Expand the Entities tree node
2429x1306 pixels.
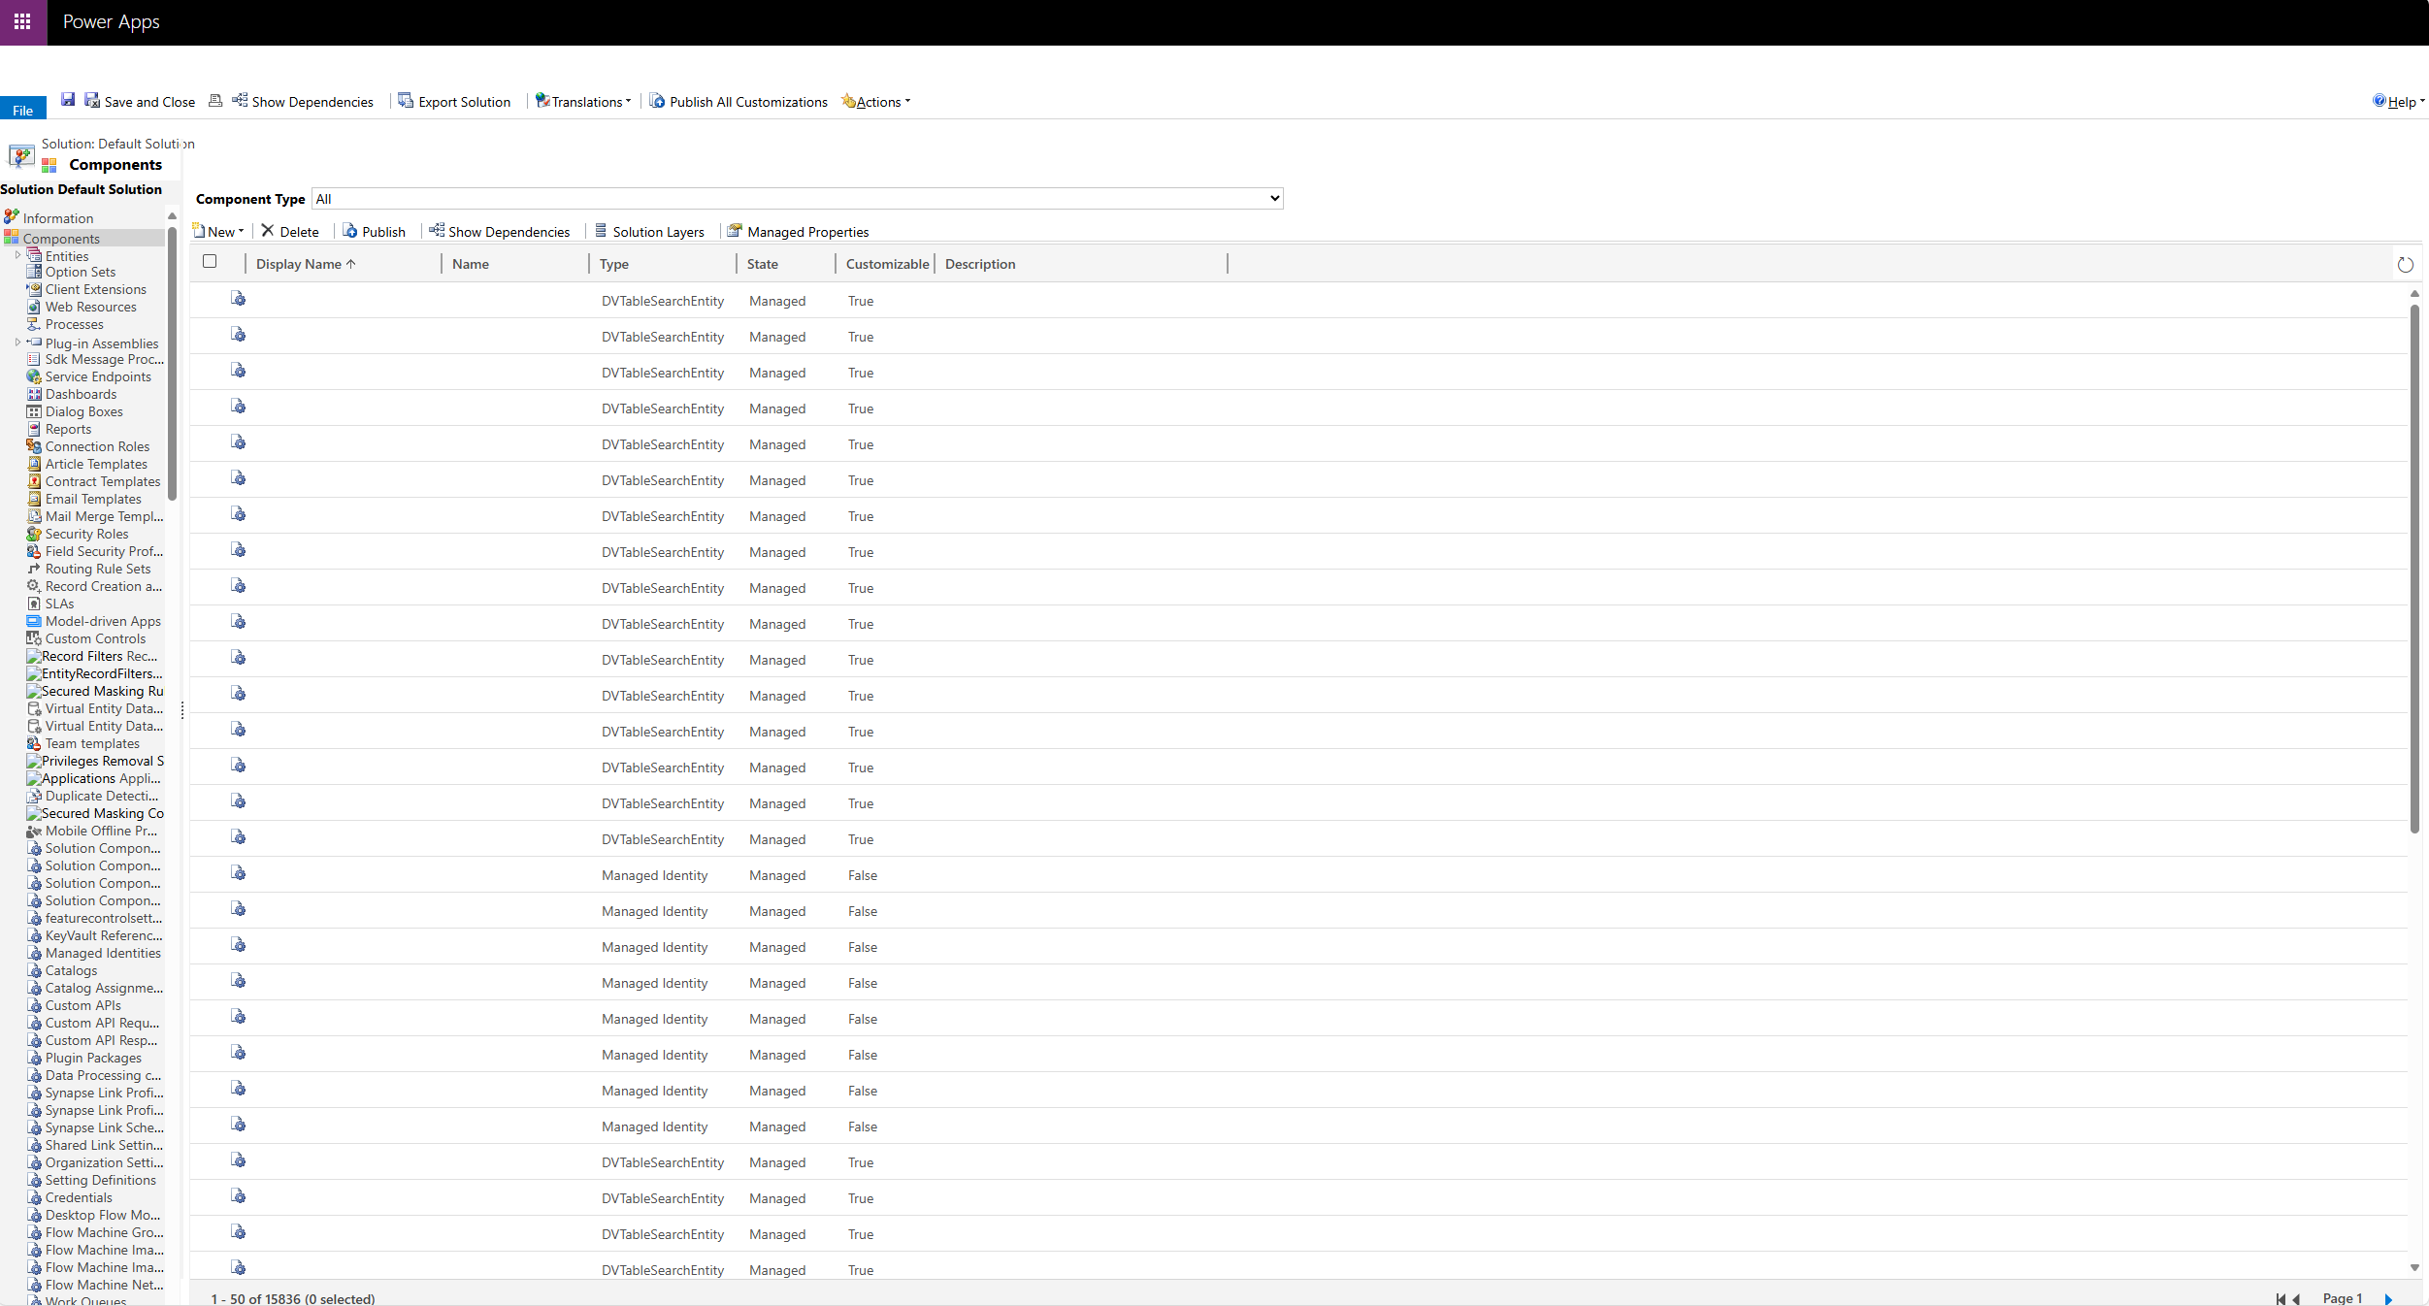coord(17,255)
